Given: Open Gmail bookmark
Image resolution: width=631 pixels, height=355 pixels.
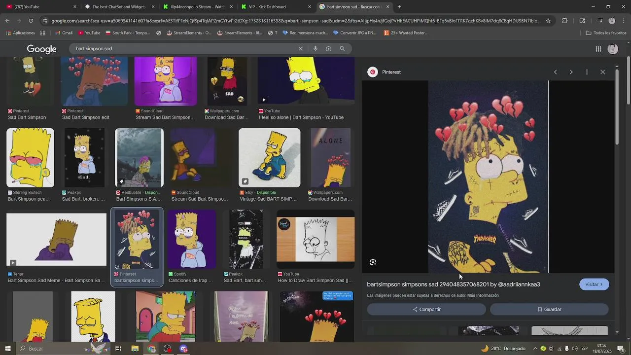Looking at the screenshot, I should [x=64, y=33].
